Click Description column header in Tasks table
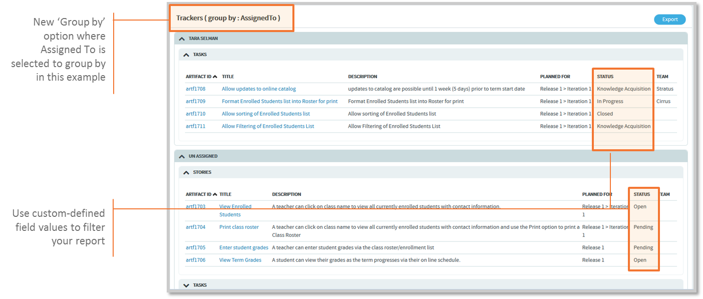Screen dimensions: 703x299 pos(363,77)
